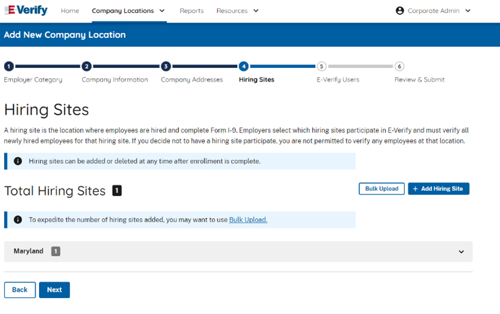Click Company Addresses step label
This screenshot has height=314, width=500.
[191, 80]
